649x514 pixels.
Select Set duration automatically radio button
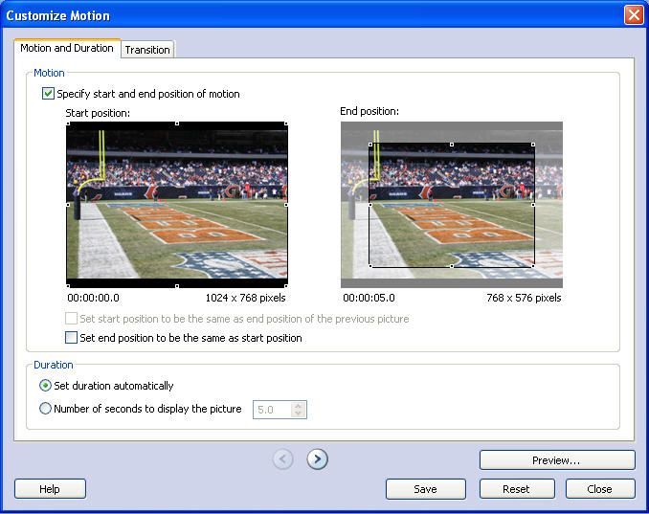[45, 386]
